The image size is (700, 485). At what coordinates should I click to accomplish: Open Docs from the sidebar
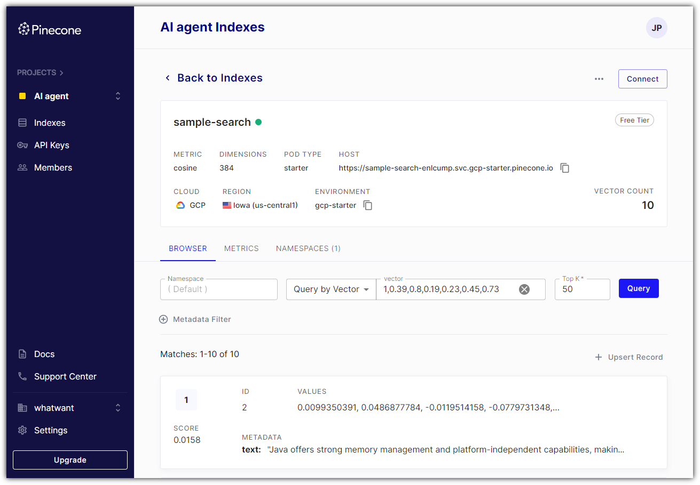[44, 354]
